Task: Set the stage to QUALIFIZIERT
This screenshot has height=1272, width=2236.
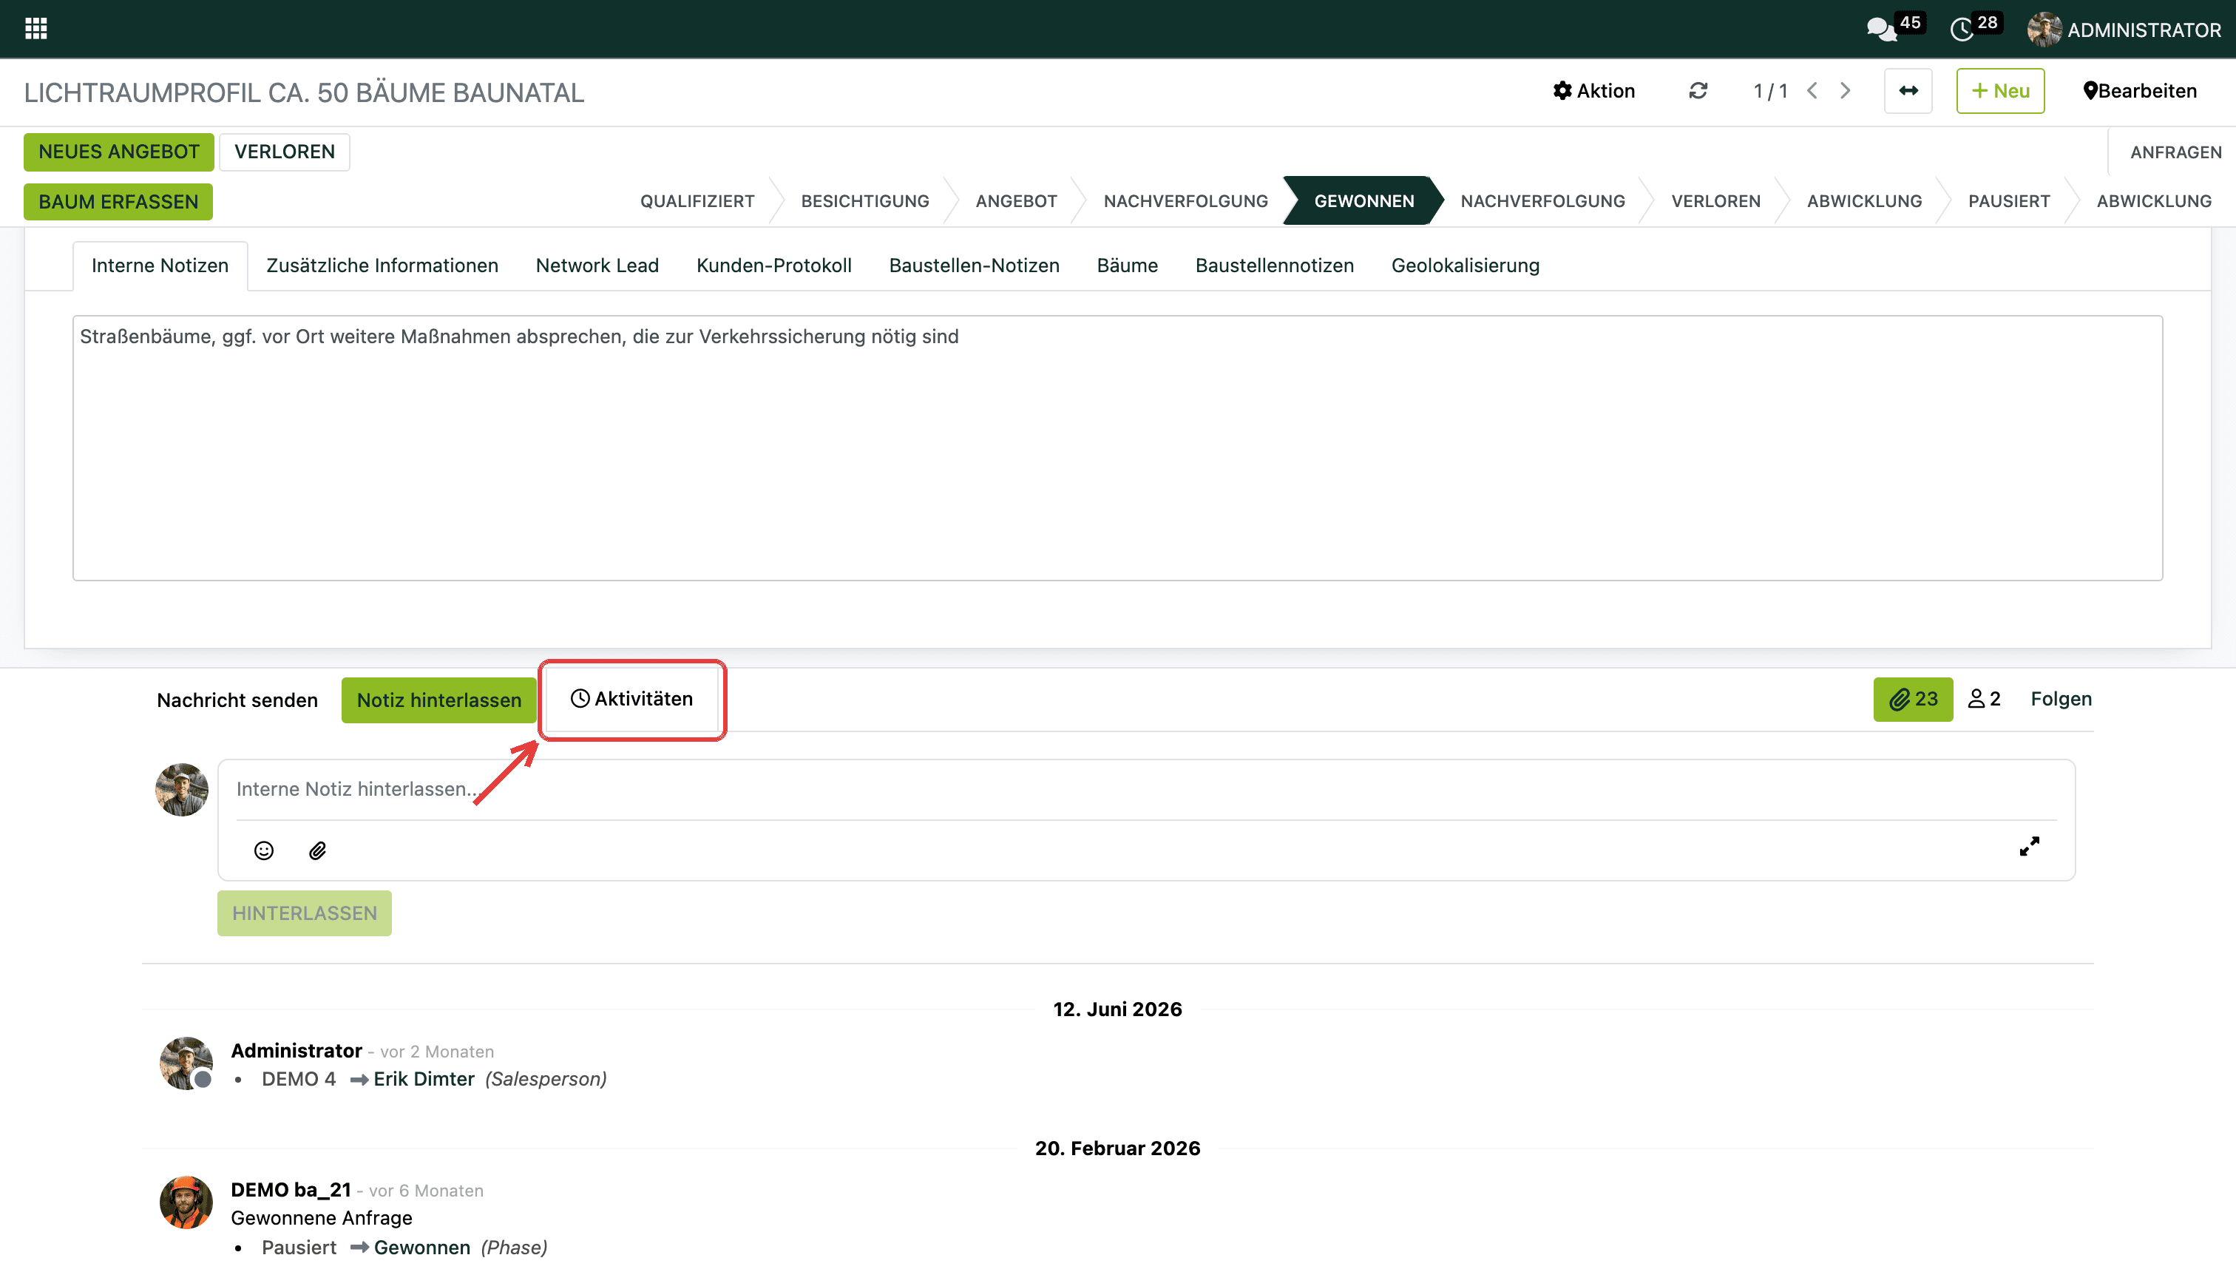Action: click(x=697, y=201)
